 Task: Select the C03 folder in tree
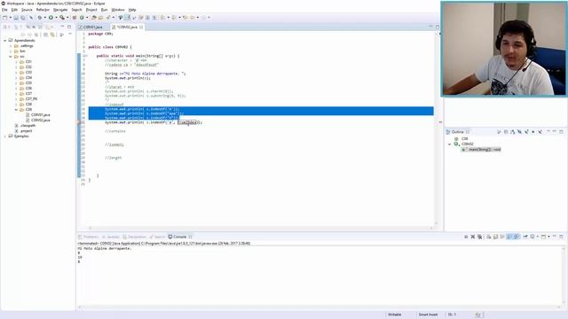click(x=28, y=73)
